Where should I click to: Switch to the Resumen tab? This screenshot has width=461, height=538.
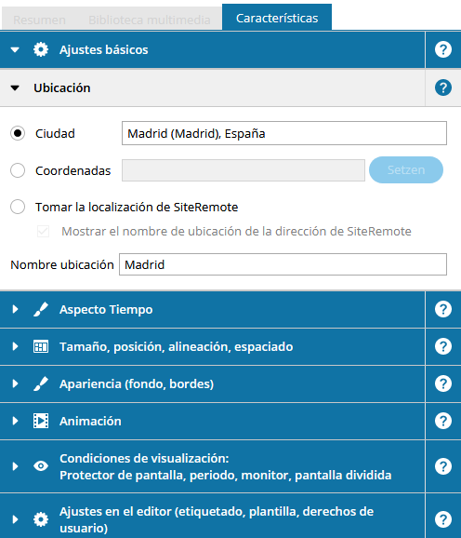click(x=39, y=20)
